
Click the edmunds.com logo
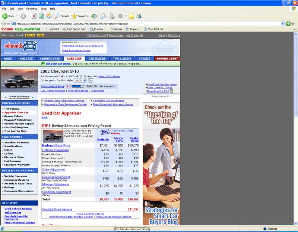pos(20,46)
